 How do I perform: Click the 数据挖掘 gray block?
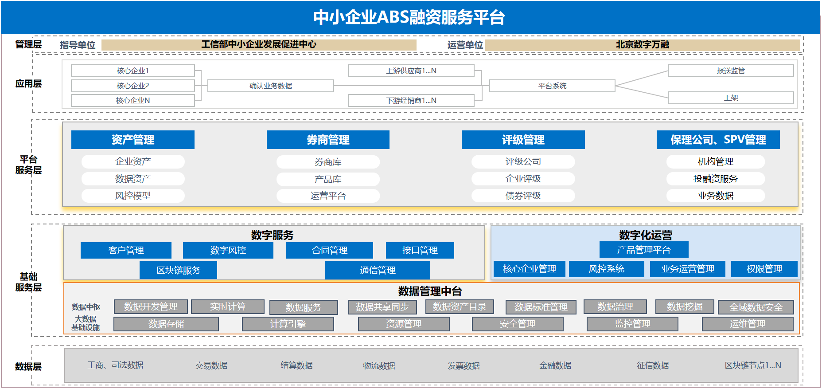(x=685, y=306)
